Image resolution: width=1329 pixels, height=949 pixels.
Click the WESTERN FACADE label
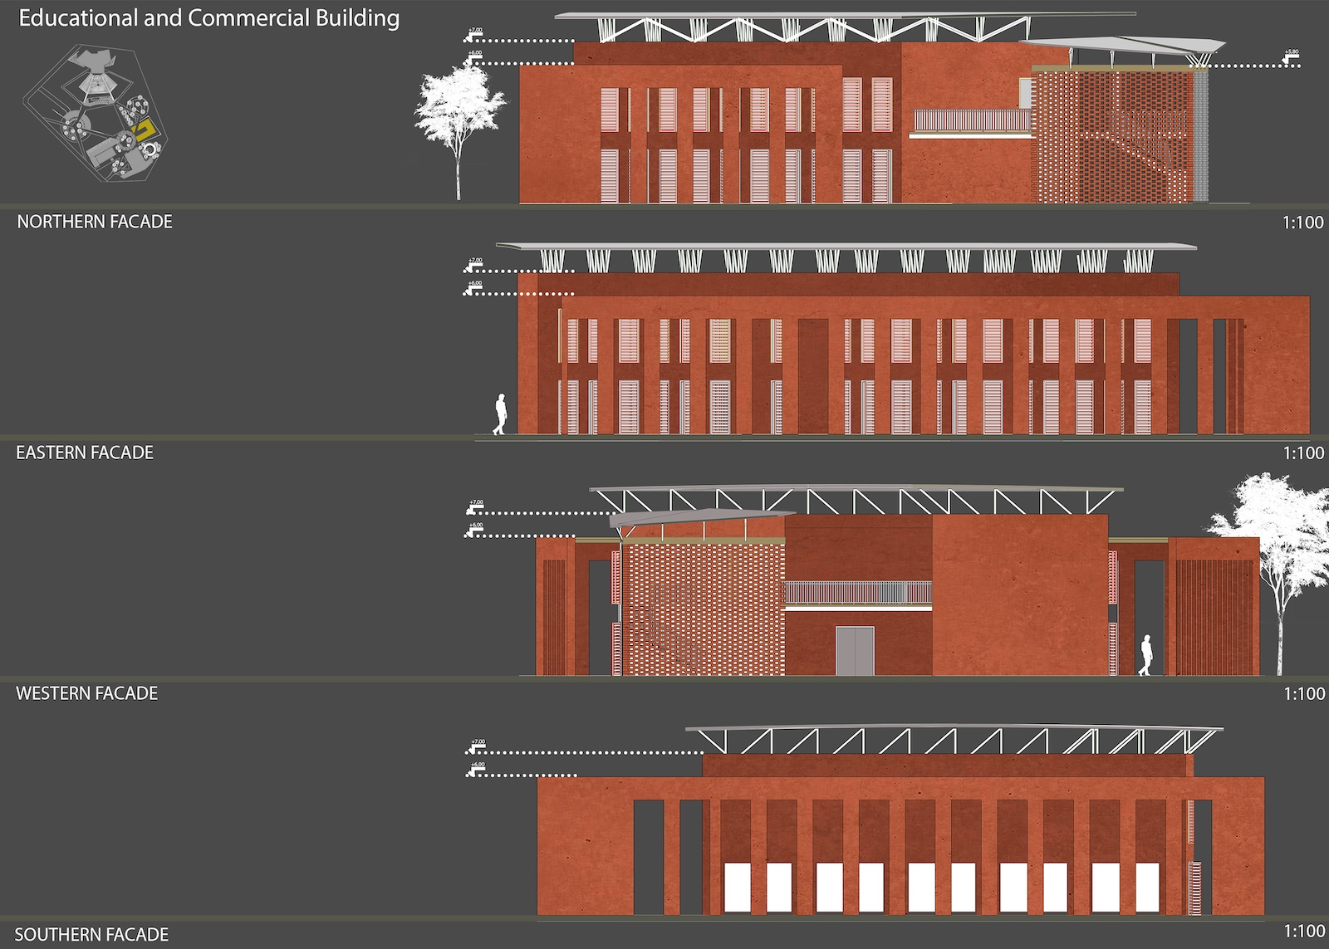(x=86, y=693)
